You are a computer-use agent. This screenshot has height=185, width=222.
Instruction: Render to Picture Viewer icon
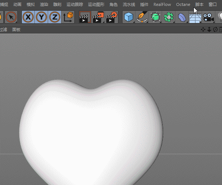[98, 17]
